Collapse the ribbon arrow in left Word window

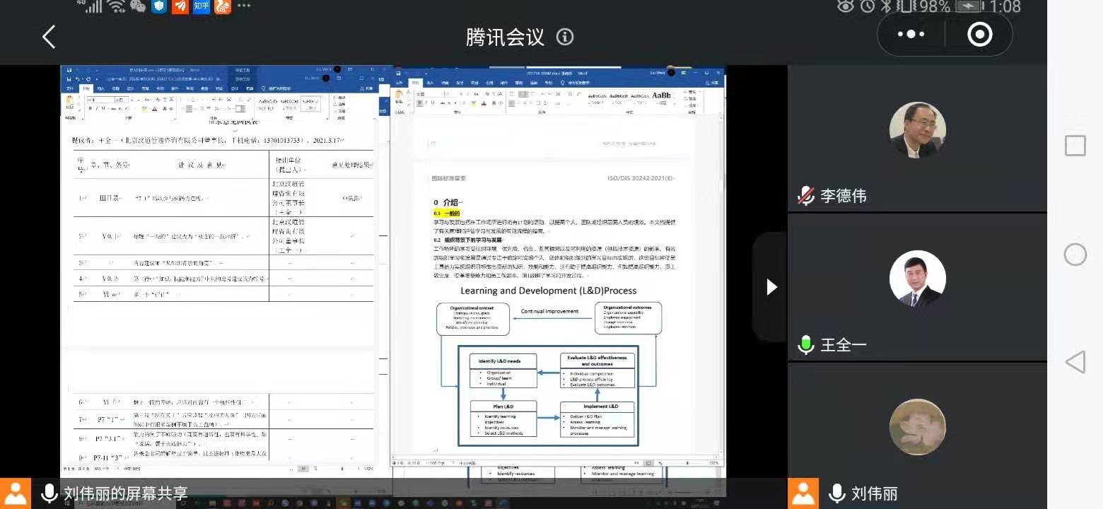(x=375, y=118)
